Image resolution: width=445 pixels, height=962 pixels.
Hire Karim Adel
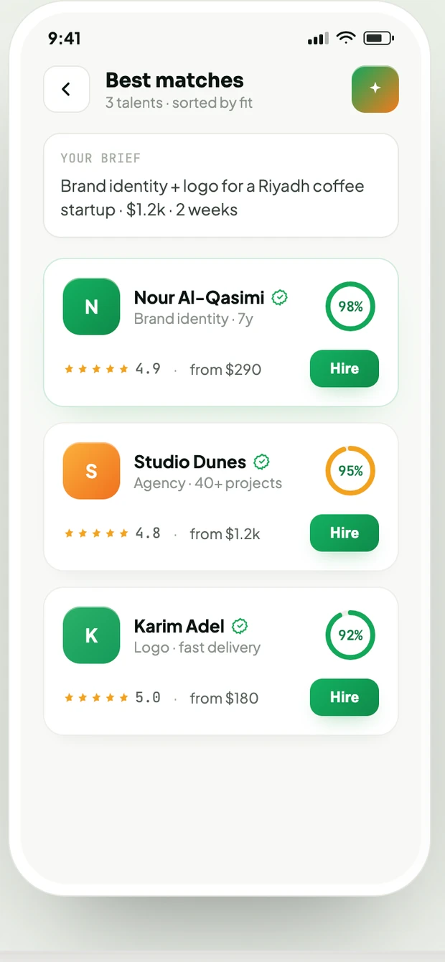pos(345,697)
